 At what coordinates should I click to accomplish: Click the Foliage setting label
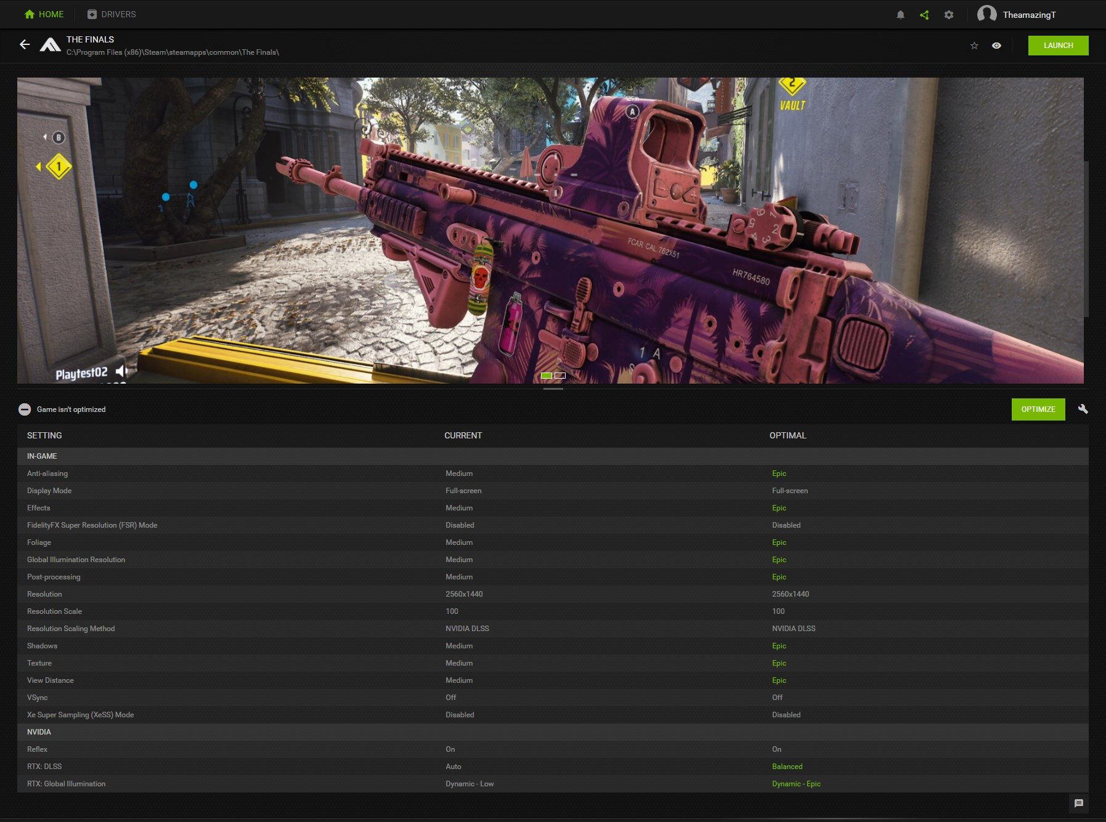pos(39,542)
